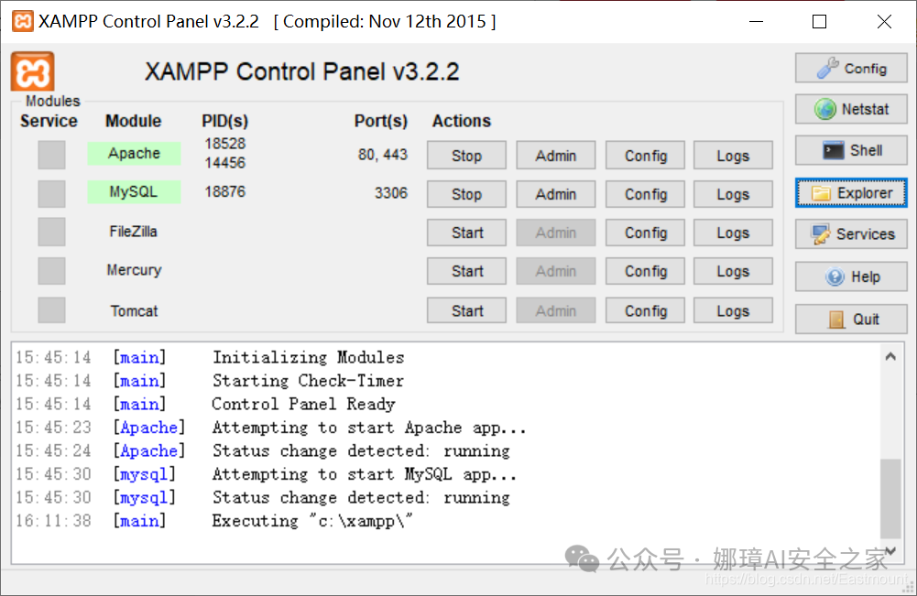917x596 pixels.
Task: Click the XAMPP title bar icon
Action: pos(22,22)
